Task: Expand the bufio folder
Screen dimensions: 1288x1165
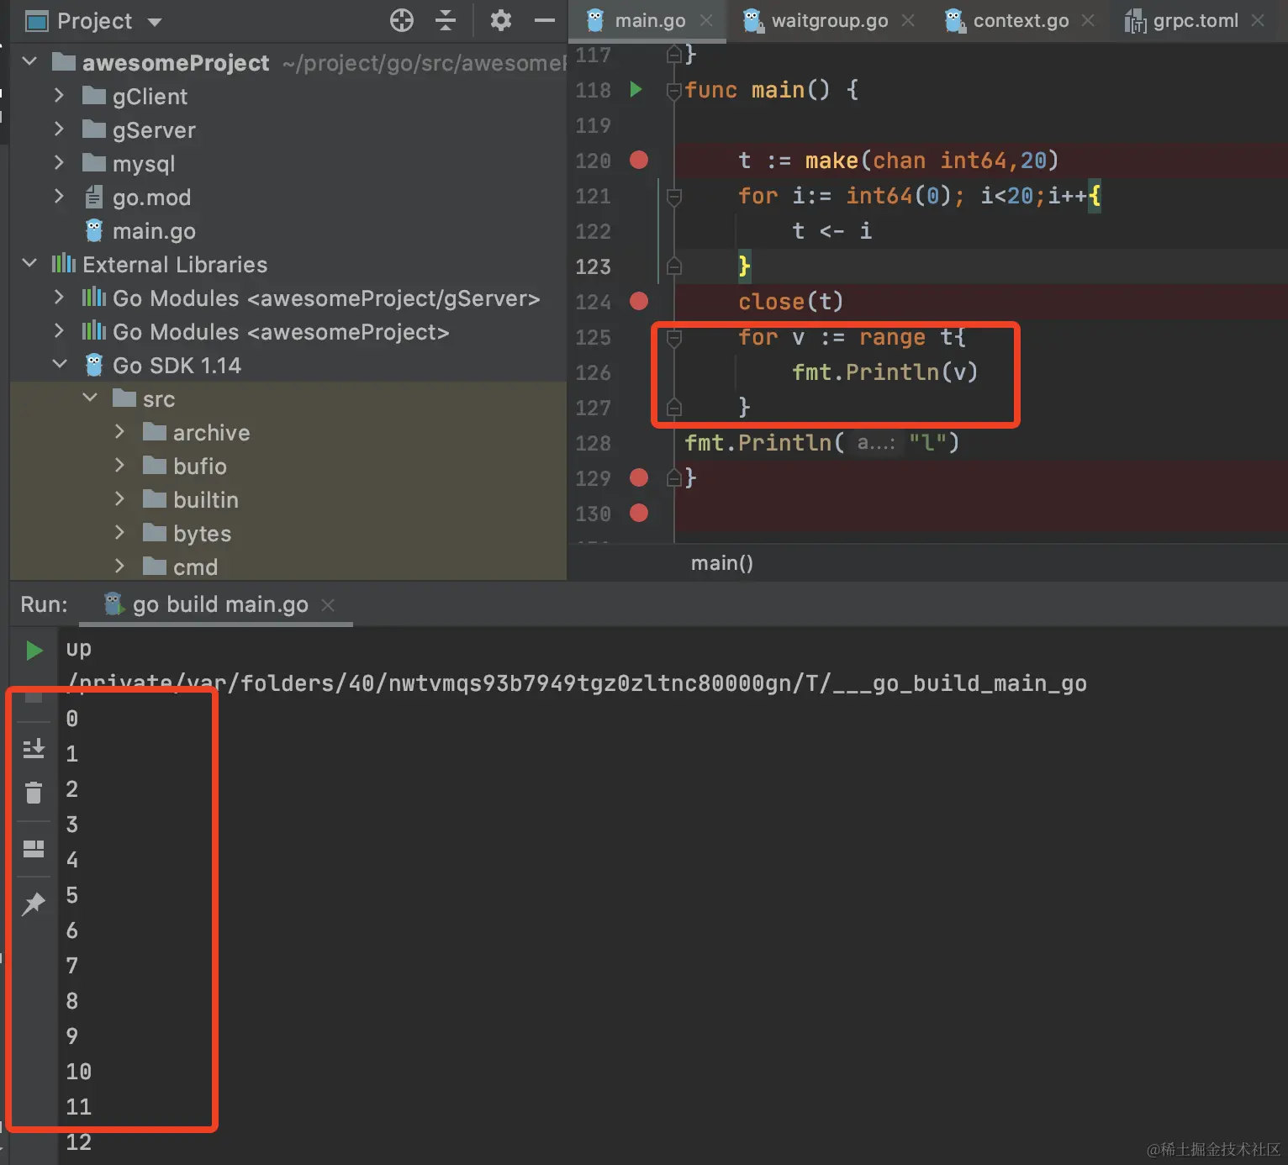Action: 119,466
